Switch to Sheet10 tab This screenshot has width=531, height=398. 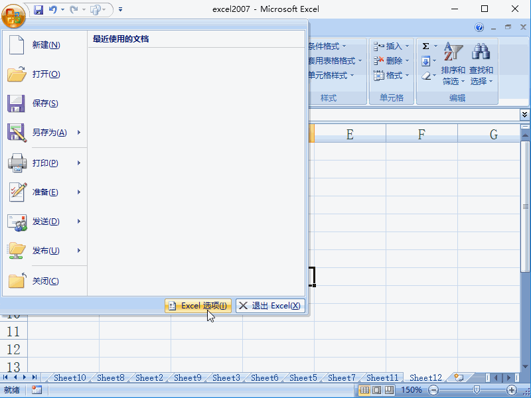(70, 377)
